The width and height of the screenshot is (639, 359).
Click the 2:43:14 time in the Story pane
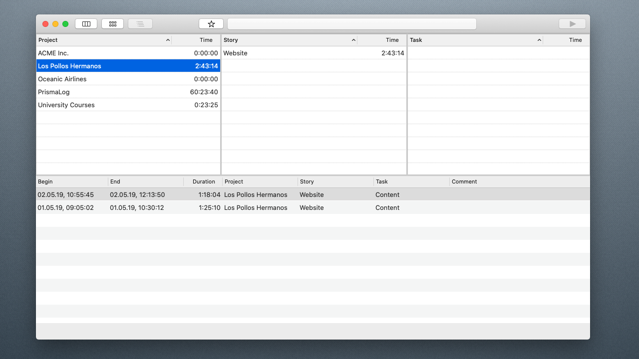(x=393, y=53)
